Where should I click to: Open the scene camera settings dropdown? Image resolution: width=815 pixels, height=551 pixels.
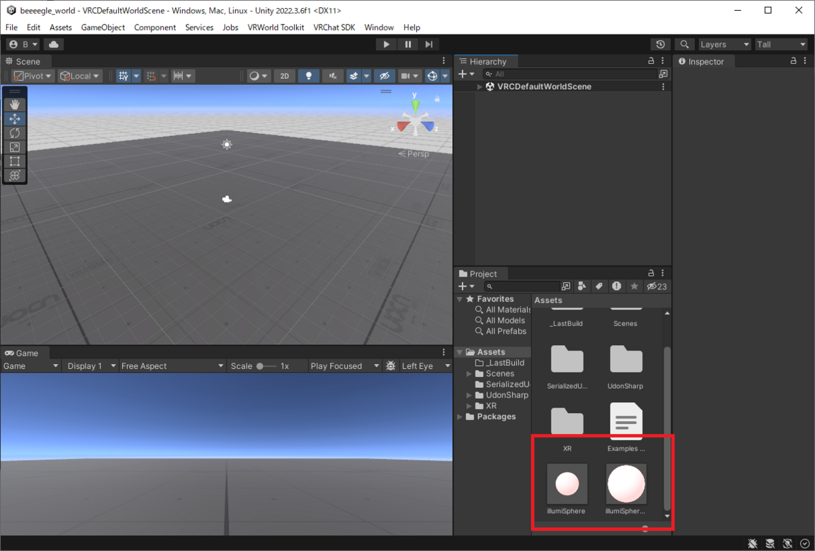(410, 76)
